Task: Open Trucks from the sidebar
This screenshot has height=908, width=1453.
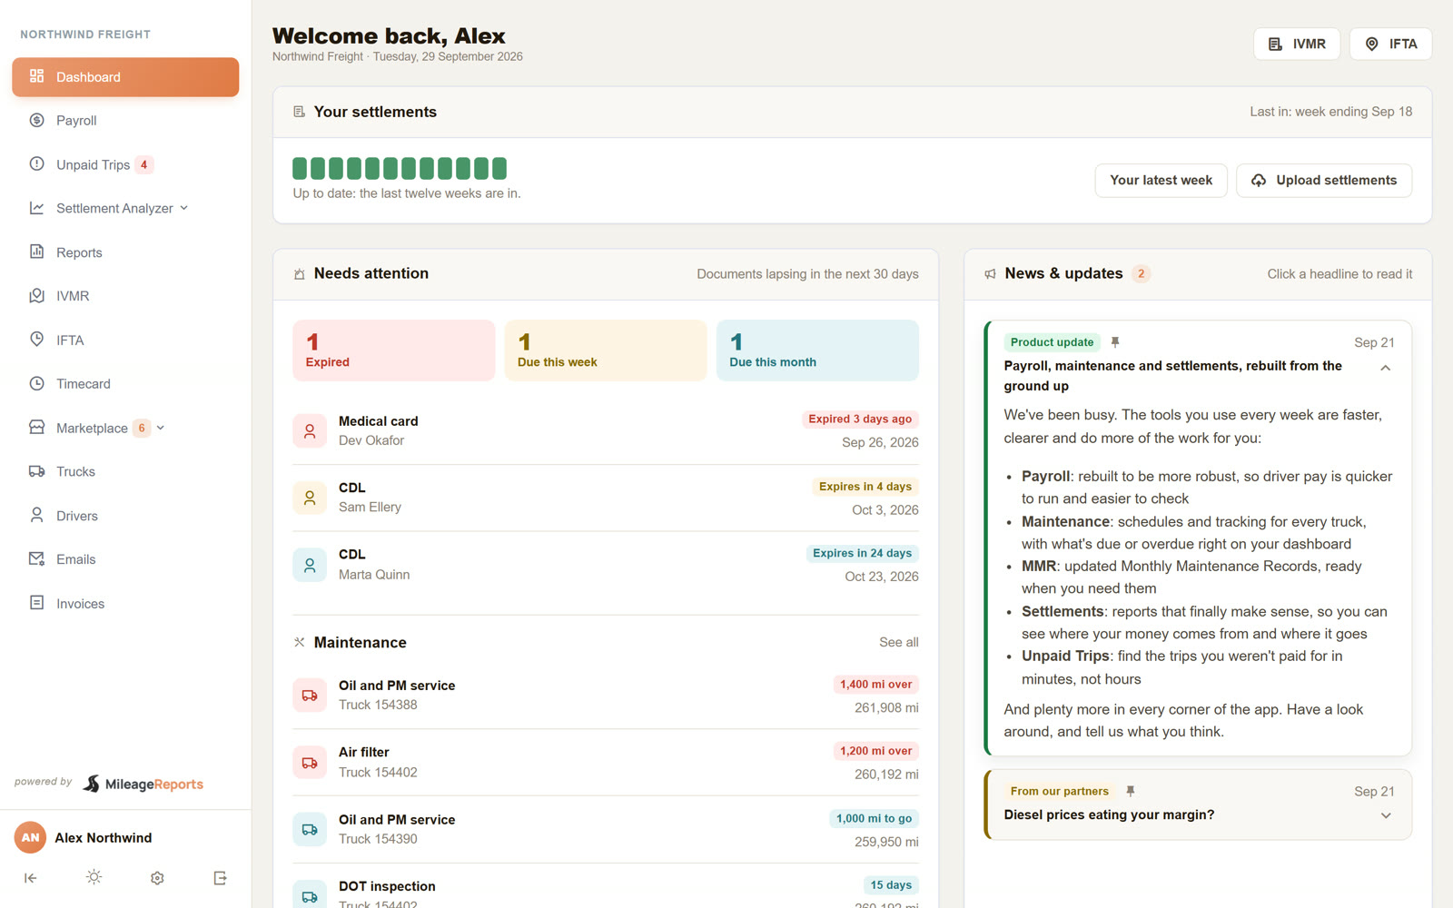Action: click(125, 471)
